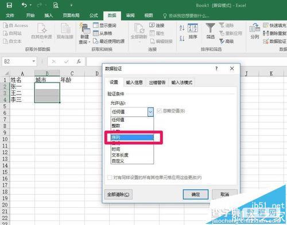Click sort ascending A-Z icon
Image resolution: width=287 pixels, height=225 pixels.
(x=182, y=28)
